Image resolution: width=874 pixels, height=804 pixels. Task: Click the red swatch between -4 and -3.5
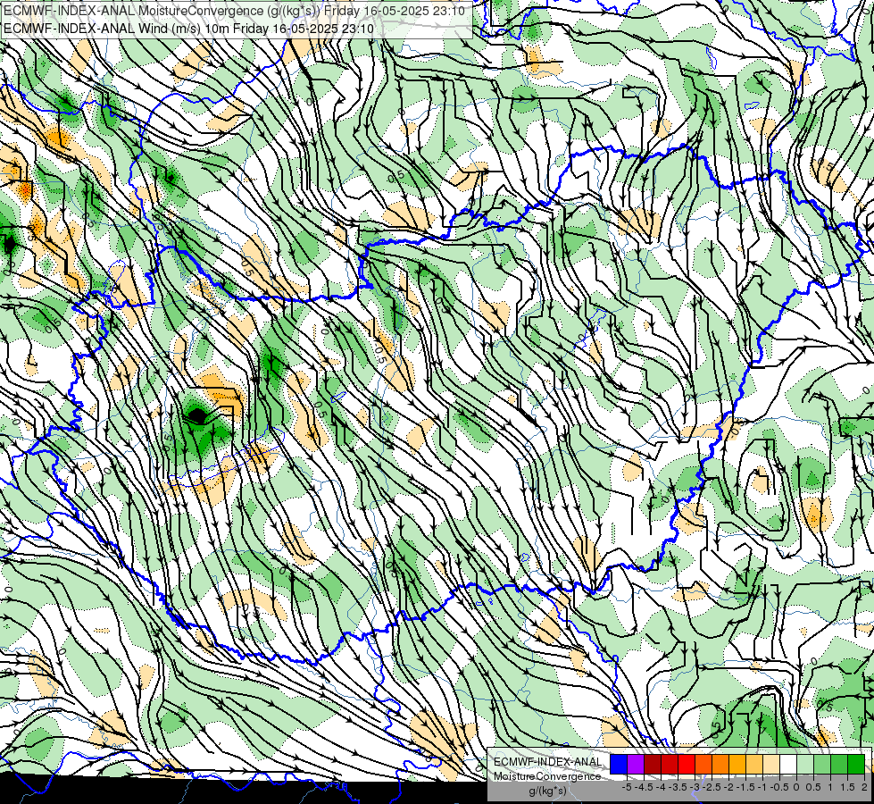[x=670, y=764]
